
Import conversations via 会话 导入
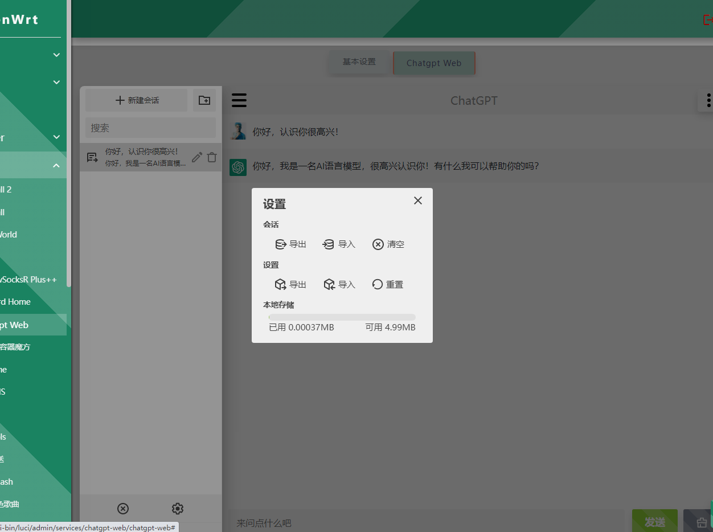[x=339, y=244]
